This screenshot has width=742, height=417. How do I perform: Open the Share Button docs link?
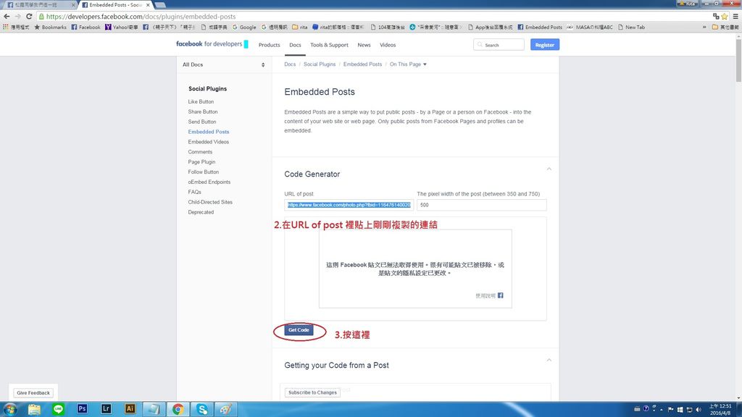pos(203,111)
